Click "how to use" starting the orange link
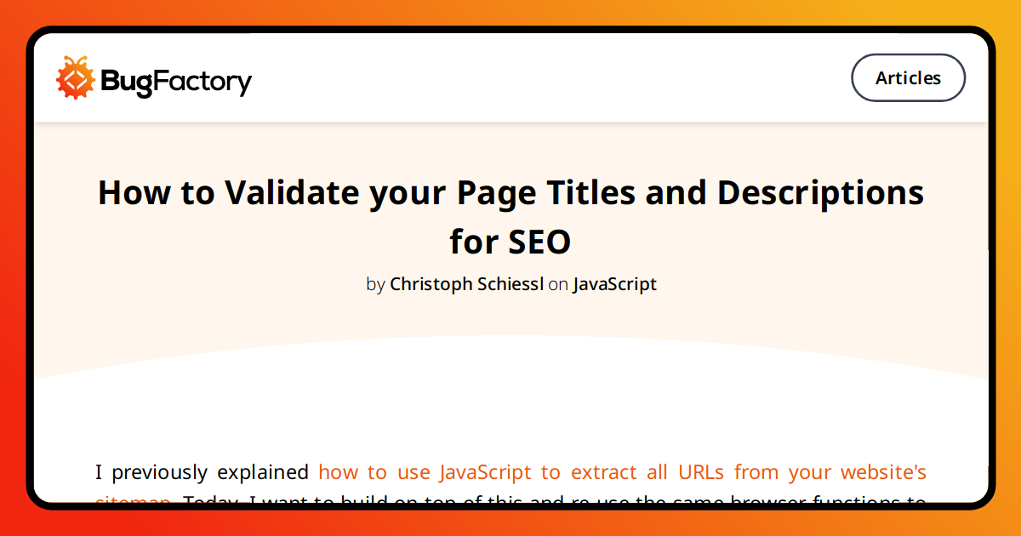The height and width of the screenshot is (536, 1021). pyautogui.click(x=374, y=472)
